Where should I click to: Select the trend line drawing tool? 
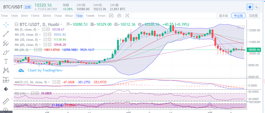[6, 34]
